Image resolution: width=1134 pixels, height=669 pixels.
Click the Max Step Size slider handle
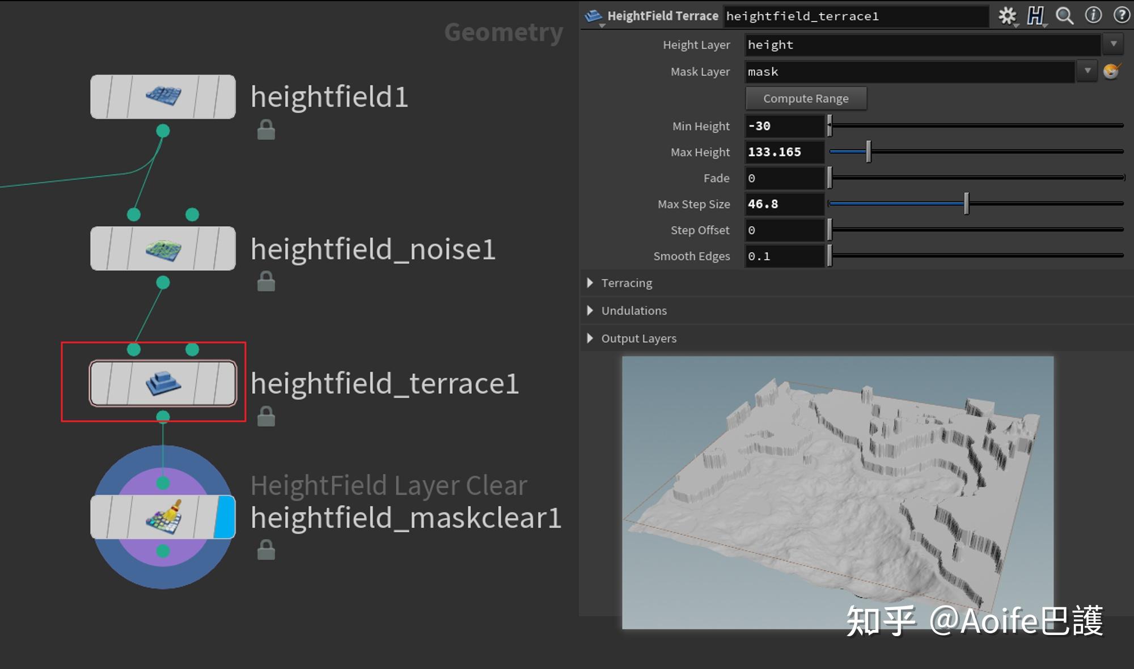(x=967, y=204)
